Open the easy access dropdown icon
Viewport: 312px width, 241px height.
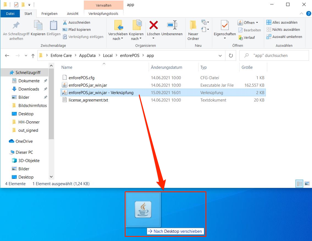[x=205, y=29]
